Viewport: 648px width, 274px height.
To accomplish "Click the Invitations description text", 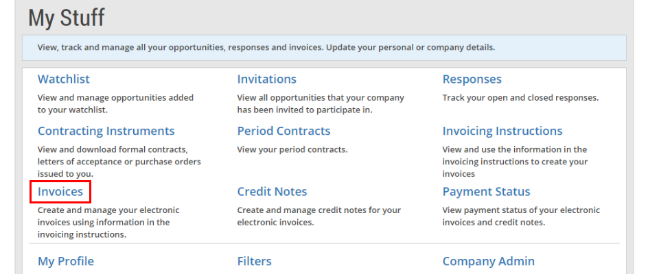I will coord(321,104).
